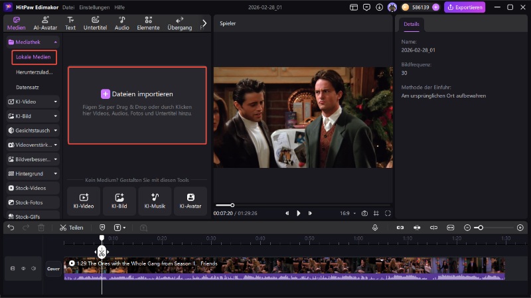Mute the video track speaker icon
Image resolution: width=531 pixels, height=298 pixels.
click(34, 269)
